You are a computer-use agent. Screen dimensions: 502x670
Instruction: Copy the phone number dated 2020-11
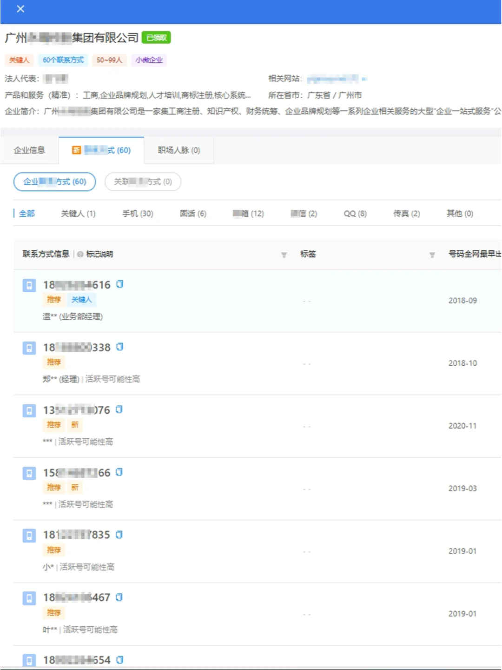click(x=119, y=409)
